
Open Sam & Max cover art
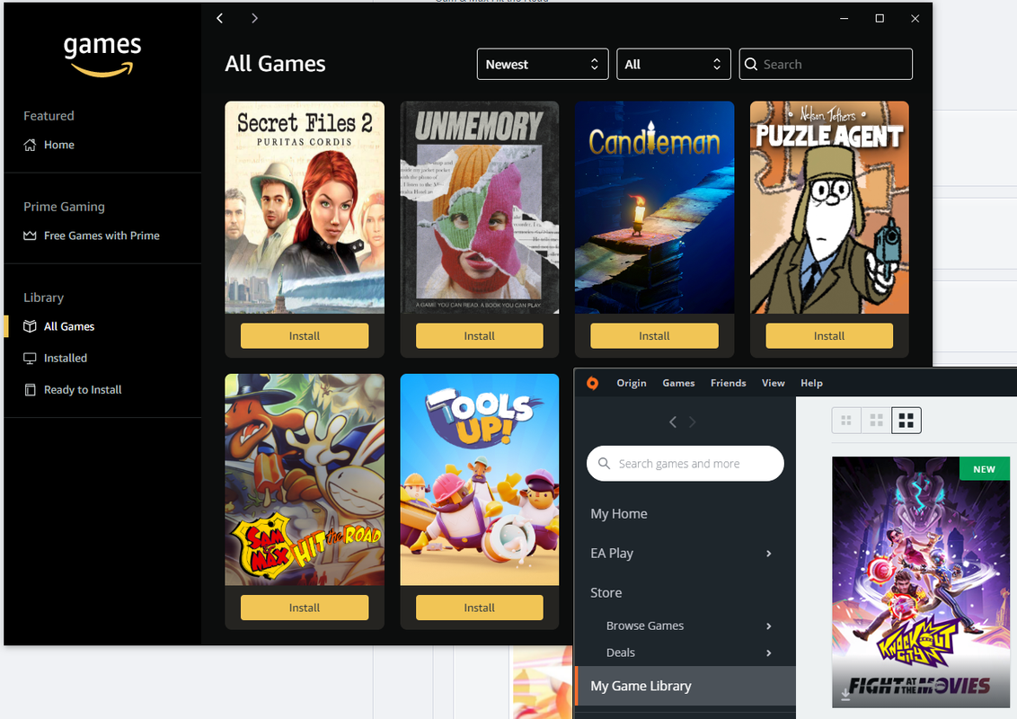pyautogui.click(x=305, y=480)
